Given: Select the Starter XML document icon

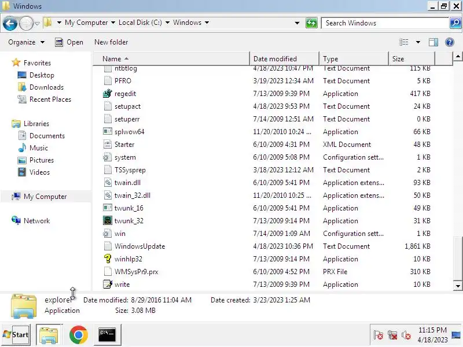Looking at the screenshot, I should (108, 144).
